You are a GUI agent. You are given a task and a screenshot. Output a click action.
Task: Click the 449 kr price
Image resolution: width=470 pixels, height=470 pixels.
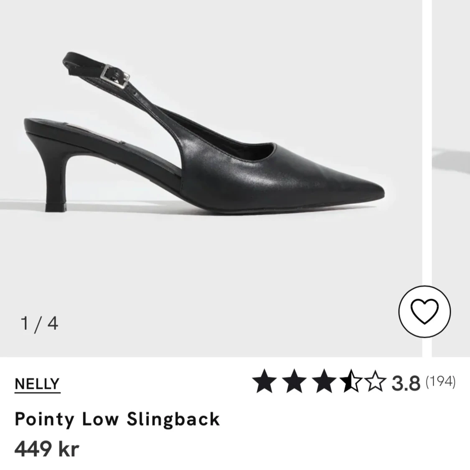(x=47, y=449)
